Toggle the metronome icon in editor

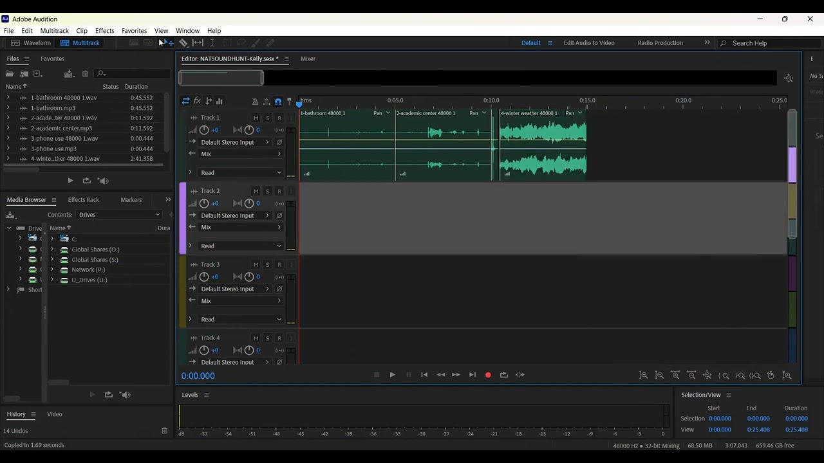(255, 102)
